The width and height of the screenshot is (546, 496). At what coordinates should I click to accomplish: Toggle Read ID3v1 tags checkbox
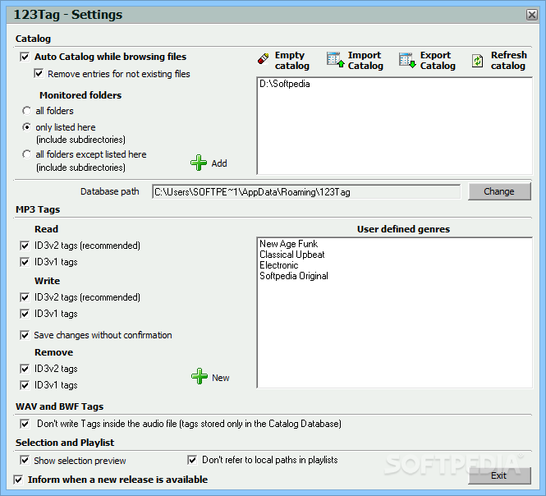(25, 262)
